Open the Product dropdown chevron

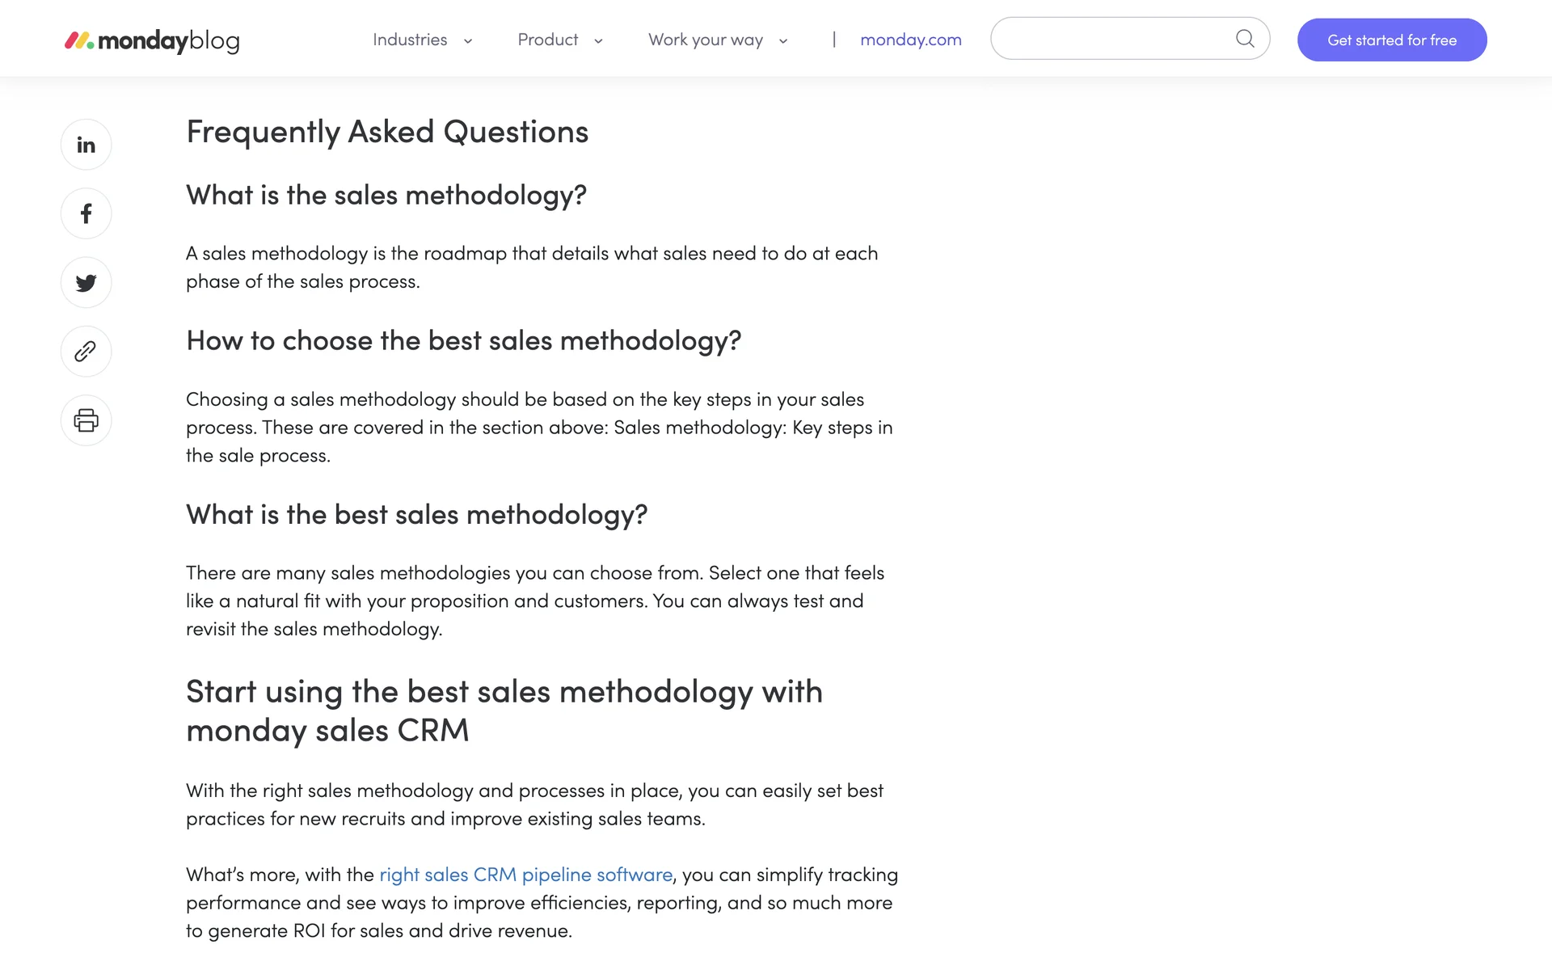598,41
